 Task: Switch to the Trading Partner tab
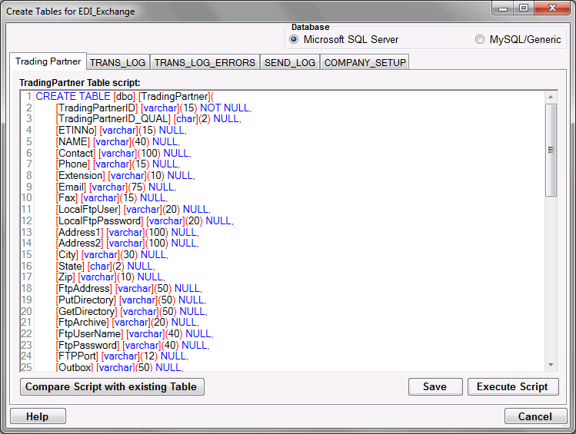click(x=48, y=61)
